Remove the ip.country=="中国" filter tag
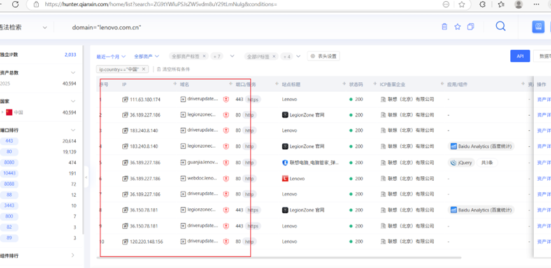This screenshot has width=551, height=268. [x=143, y=69]
